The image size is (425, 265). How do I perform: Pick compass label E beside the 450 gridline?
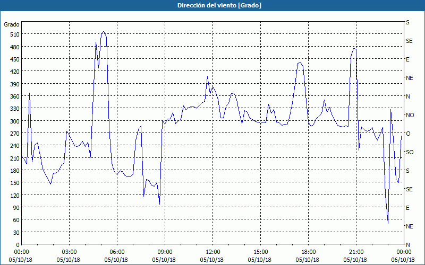click(x=407, y=59)
